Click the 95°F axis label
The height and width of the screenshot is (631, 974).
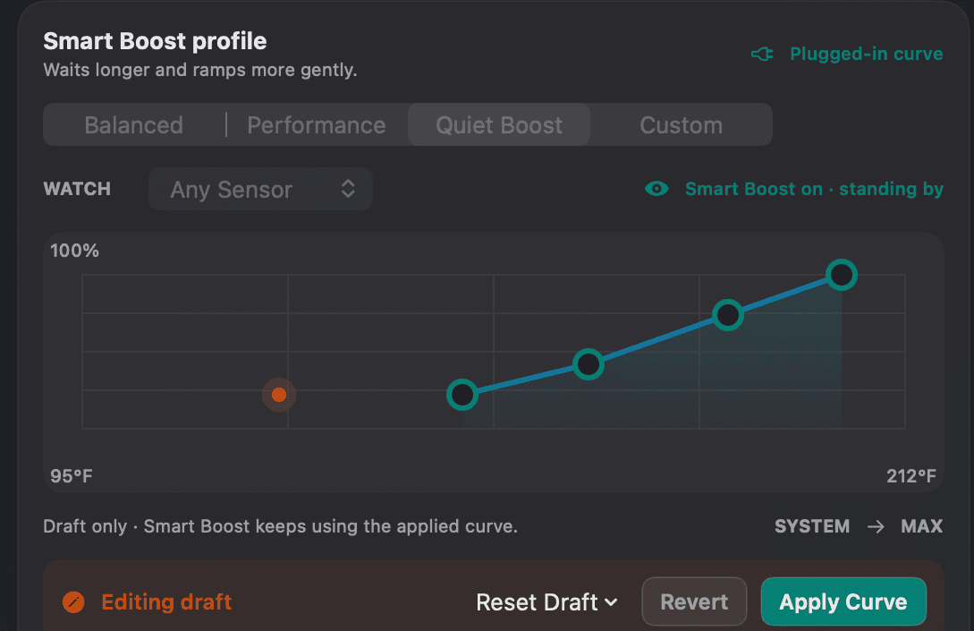(x=72, y=476)
